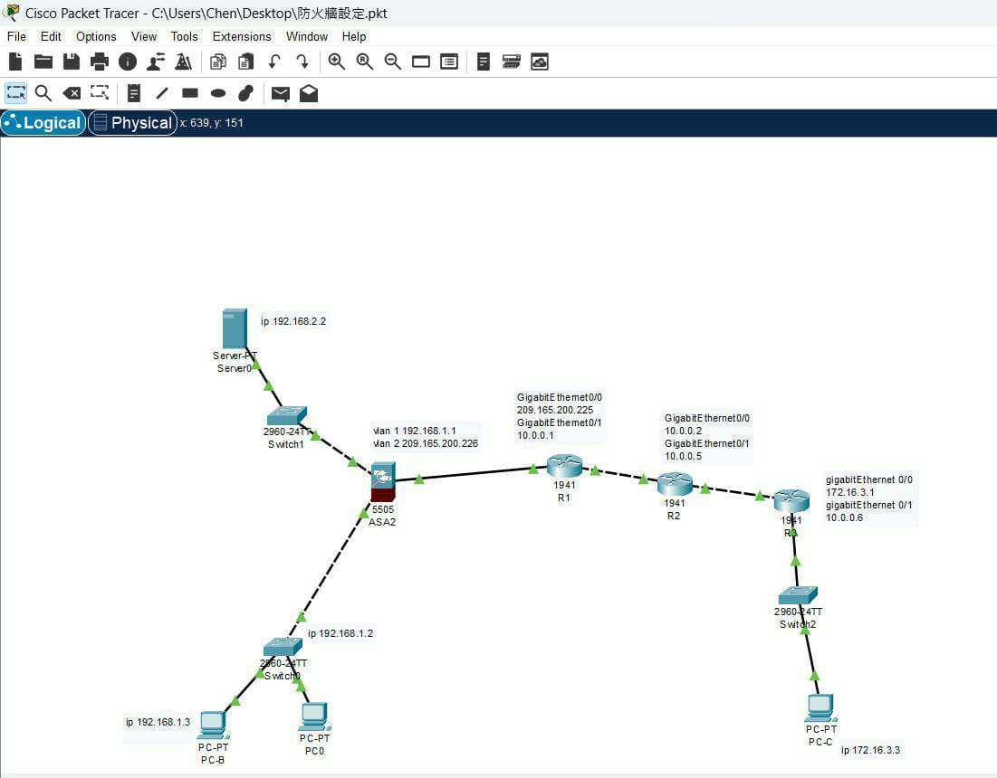This screenshot has width=997, height=778.
Task: Click the 'ip 192.168.1.3' note
Action: tap(158, 722)
